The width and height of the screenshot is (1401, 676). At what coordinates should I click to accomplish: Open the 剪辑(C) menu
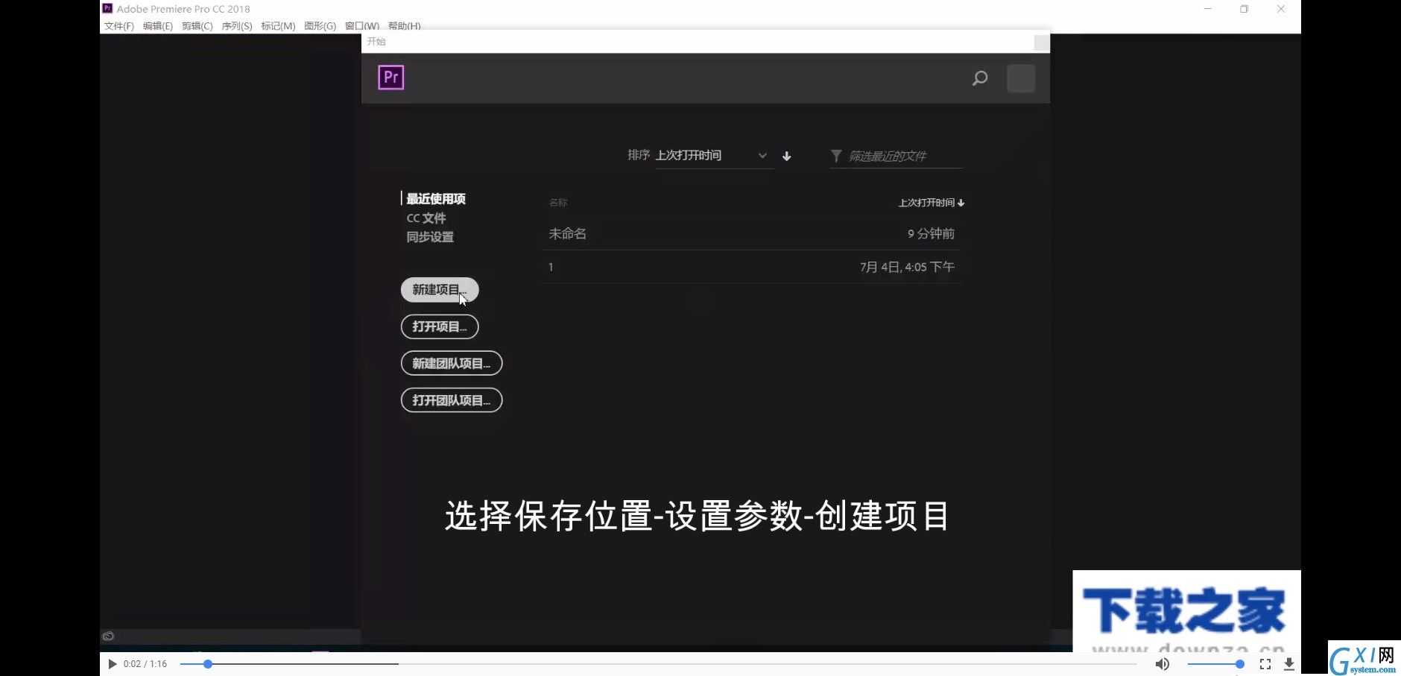pos(197,26)
